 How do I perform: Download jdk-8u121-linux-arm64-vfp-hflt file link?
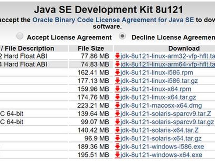tap(167, 64)
